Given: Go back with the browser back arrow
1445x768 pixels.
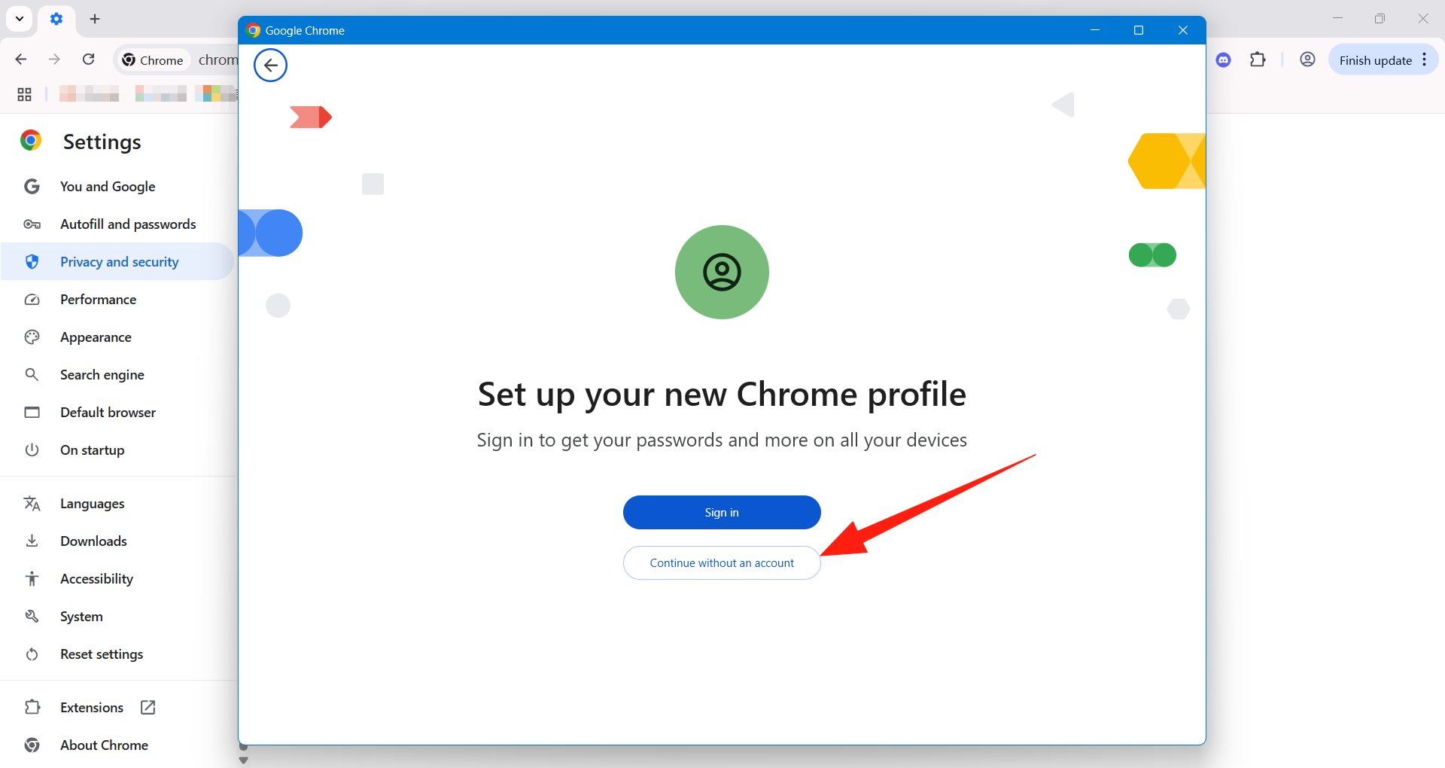Looking at the screenshot, I should tap(21, 59).
